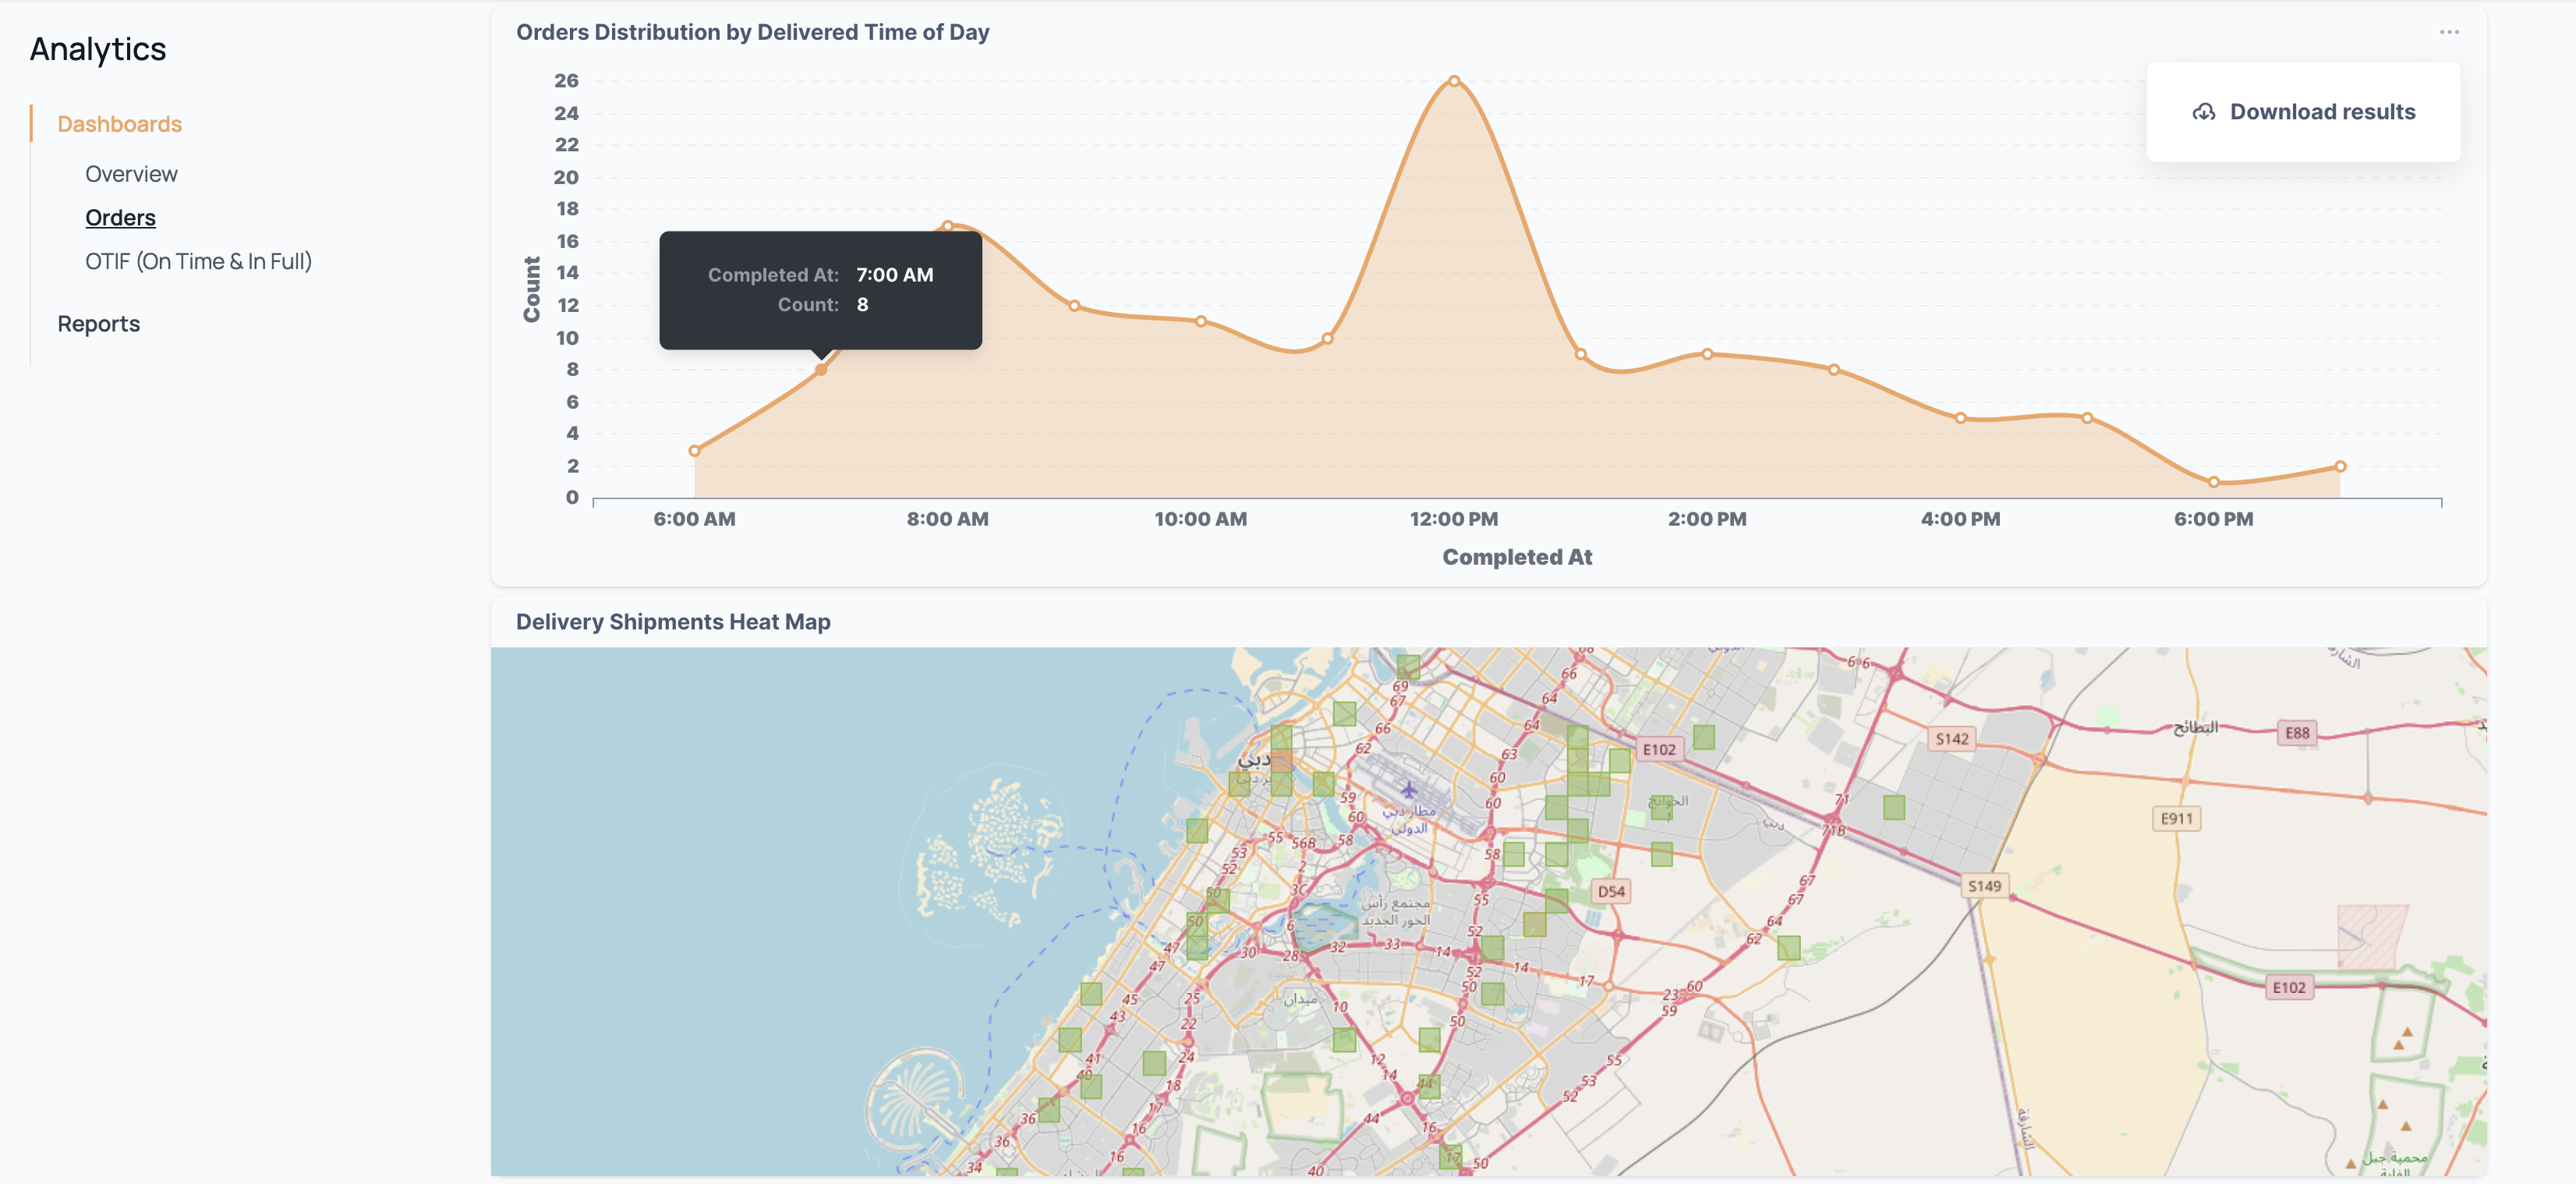
Task: Click the S142 road shield on map
Action: pos(1951,739)
